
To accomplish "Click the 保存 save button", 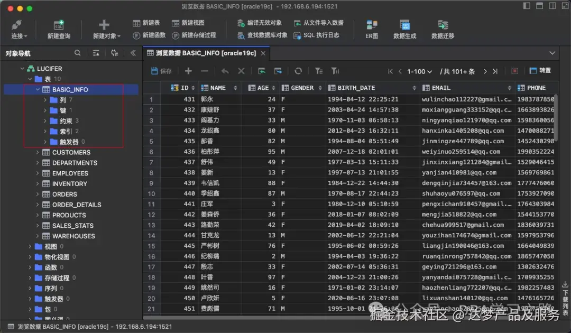I will point(161,71).
